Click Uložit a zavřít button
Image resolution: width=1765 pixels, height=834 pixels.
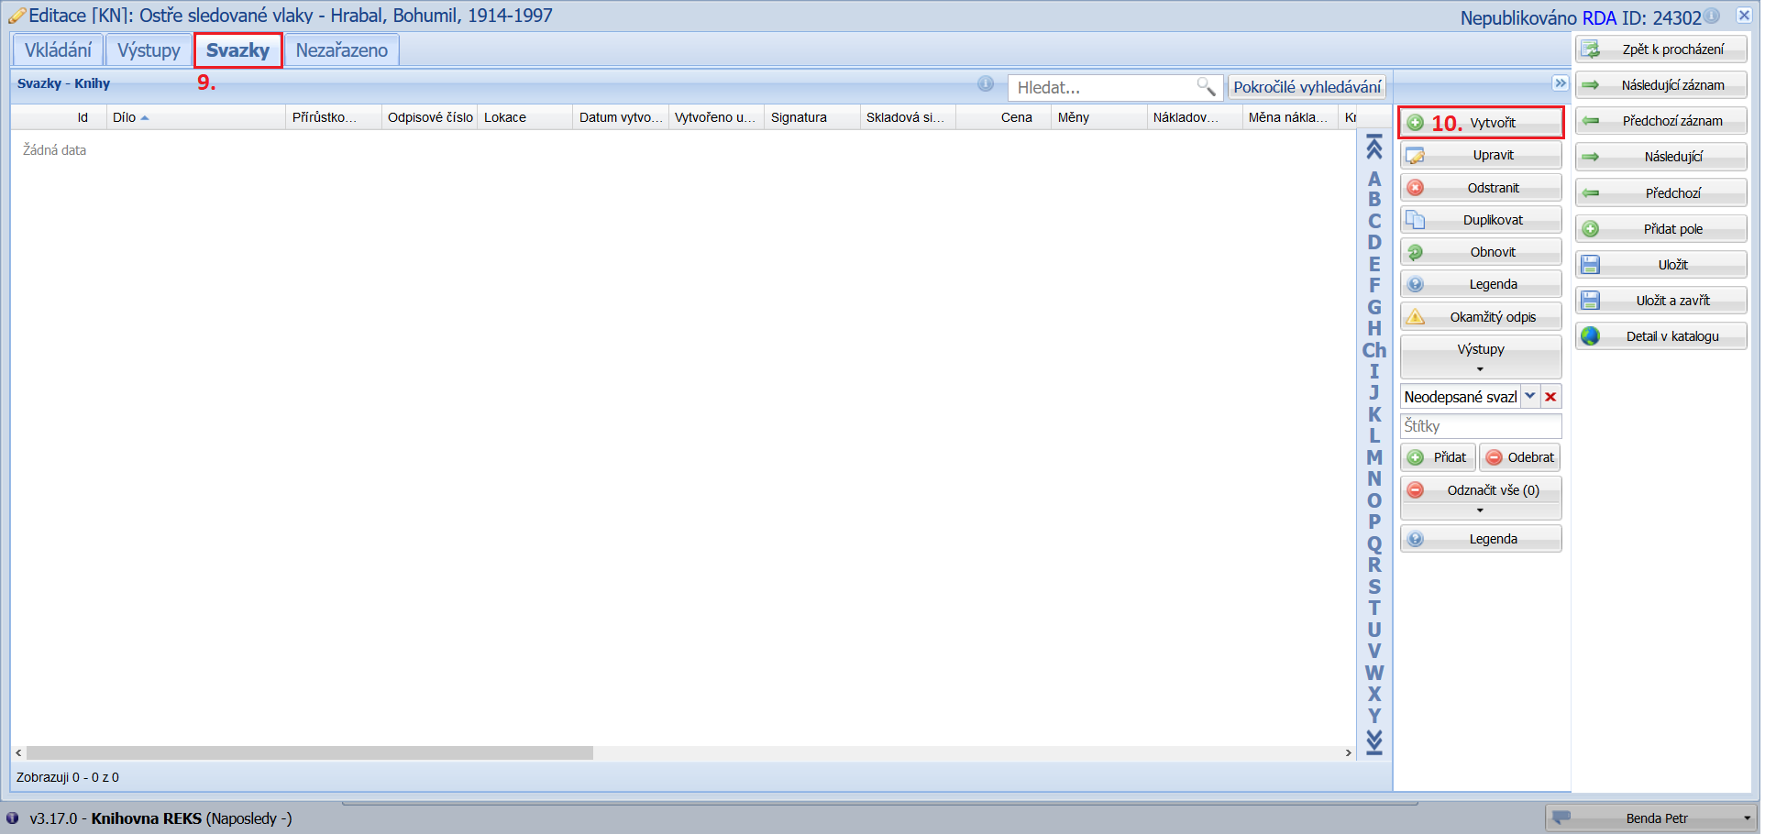(x=1660, y=301)
